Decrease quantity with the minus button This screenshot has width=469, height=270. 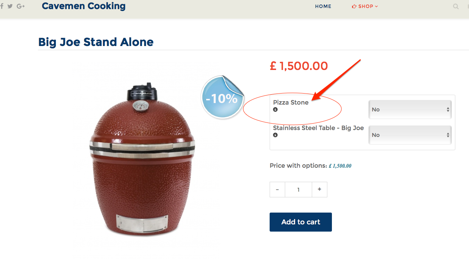[x=278, y=190]
